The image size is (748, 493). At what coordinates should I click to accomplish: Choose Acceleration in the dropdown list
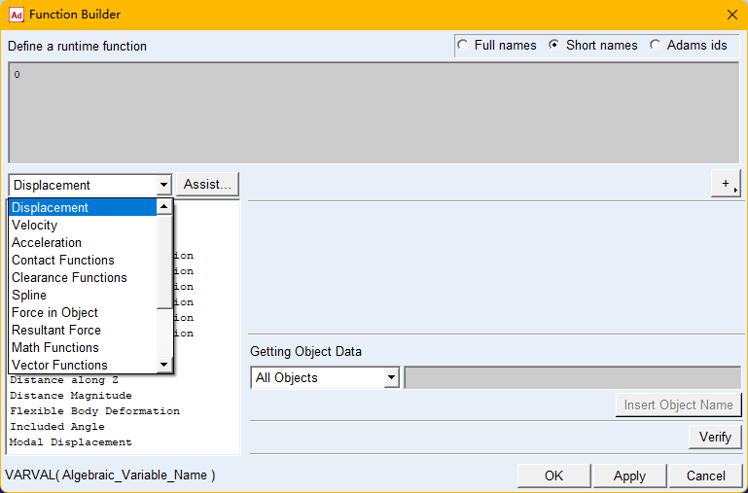point(83,243)
